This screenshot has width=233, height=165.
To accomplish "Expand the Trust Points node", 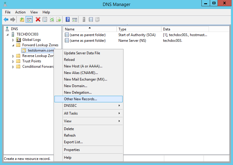I will pyautogui.click(x=13, y=61).
